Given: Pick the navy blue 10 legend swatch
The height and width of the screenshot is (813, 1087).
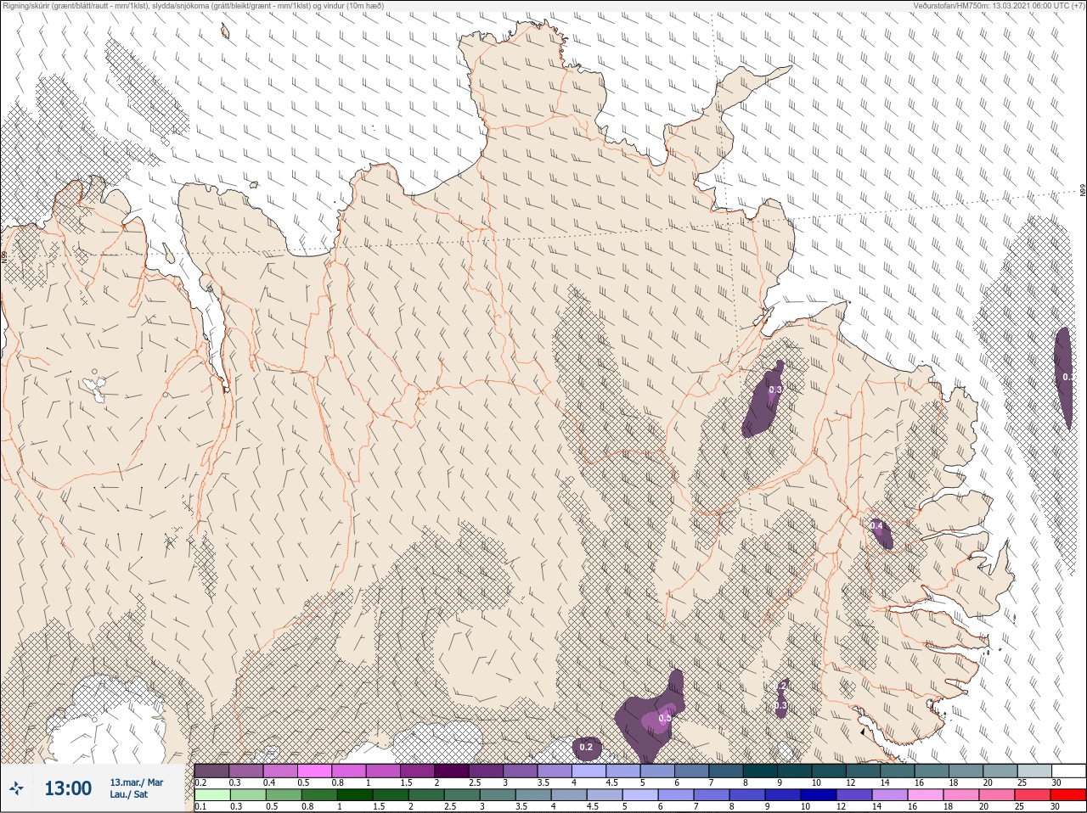Looking at the screenshot, I should pos(819,796).
